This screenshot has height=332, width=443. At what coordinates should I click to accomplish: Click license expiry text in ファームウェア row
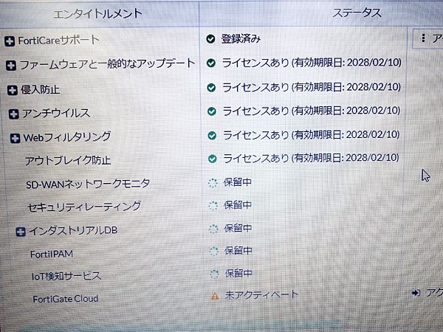[312, 63]
